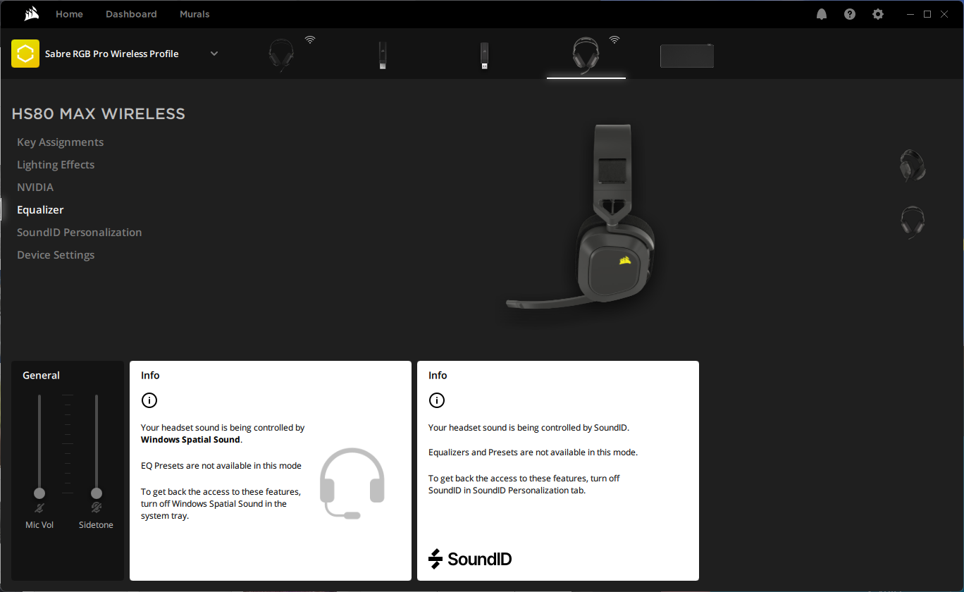The width and height of the screenshot is (964, 592).
Task: Open Key Assignments section
Action: pos(61,142)
